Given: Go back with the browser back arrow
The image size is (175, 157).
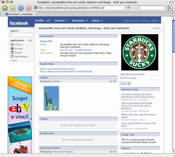Looking at the screenshot, I should coord(5,8).
